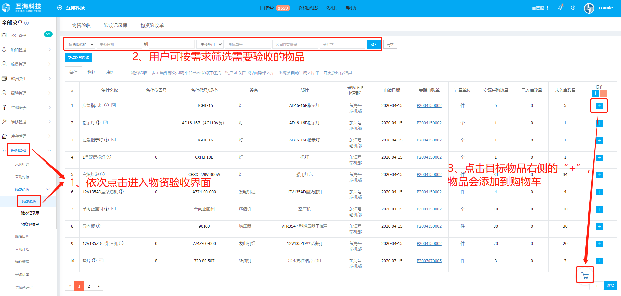Image resolution: width=621 pixels, height=296 pixels.
Task: Show info icon for 应急指示灯 row 1
Action: click(106, 105)
